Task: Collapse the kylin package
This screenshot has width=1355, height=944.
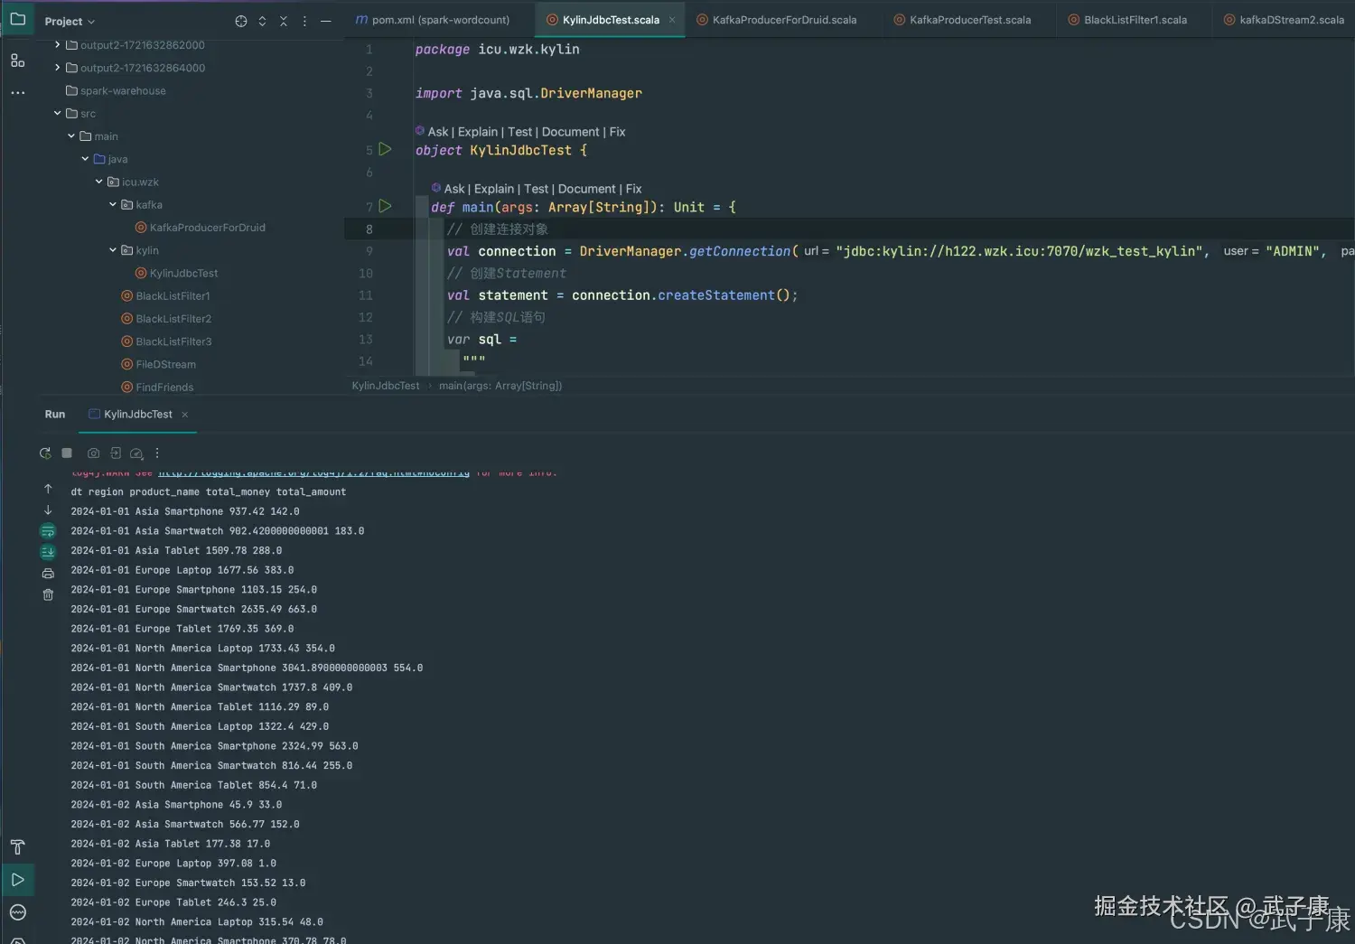Action: click(x=113, y=249)
